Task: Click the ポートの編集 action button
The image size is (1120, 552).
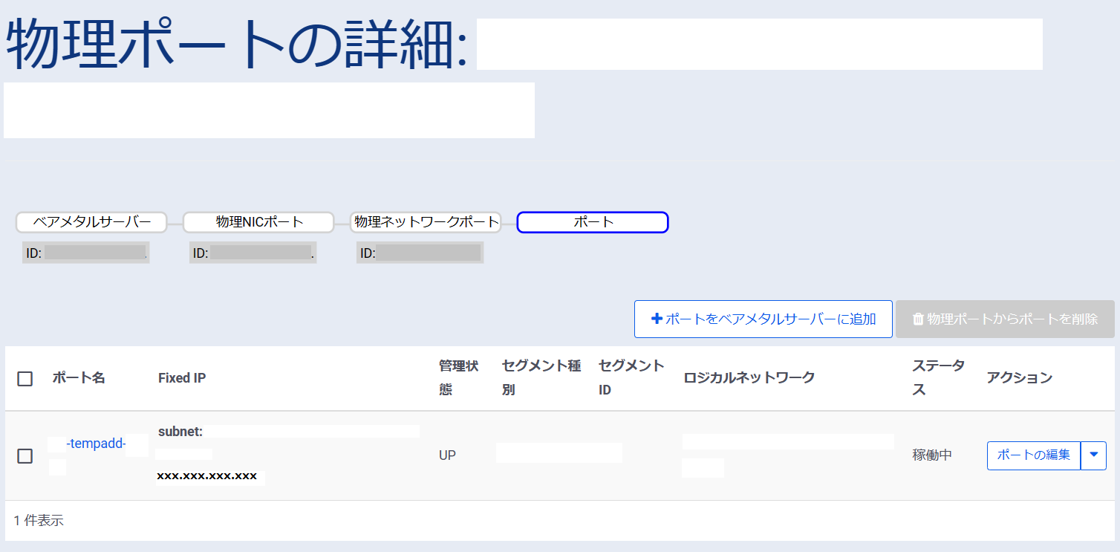Action: coord(1033,455)
